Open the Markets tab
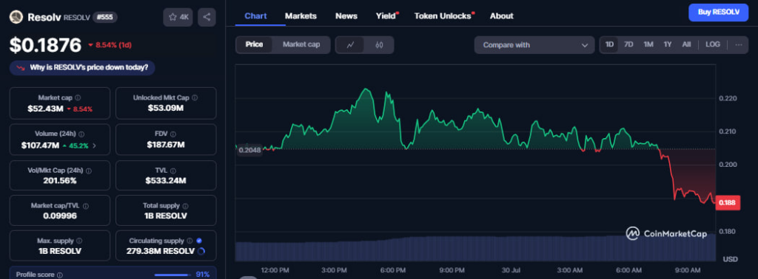The image size is (758, 279). (x=301, y=16)
